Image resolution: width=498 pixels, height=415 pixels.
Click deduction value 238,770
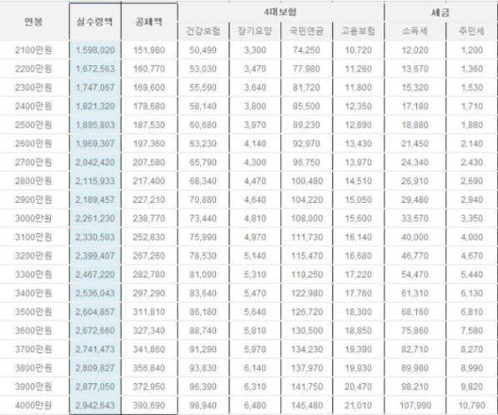(x=149, y=218)
